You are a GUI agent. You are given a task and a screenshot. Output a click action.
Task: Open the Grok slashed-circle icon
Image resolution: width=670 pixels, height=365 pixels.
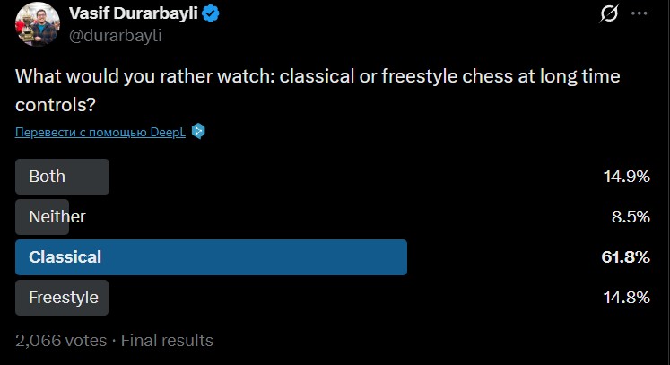pos(609,14)
